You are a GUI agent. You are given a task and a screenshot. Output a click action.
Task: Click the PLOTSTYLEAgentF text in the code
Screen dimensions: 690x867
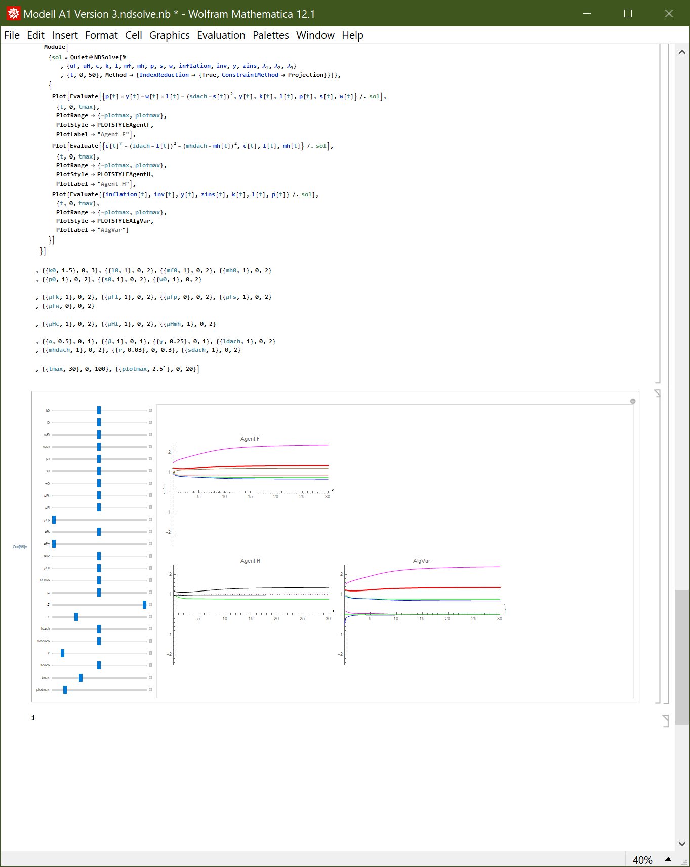pyautogui.click(x=124, y=125)
